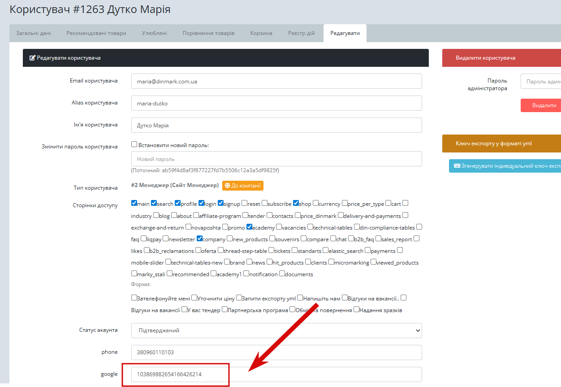This screenshot has height=387, width=561.
Task: Tick the promo checkbox
Action: point(225,226)
